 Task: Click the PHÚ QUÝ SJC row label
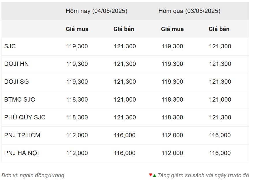point(25,117)
